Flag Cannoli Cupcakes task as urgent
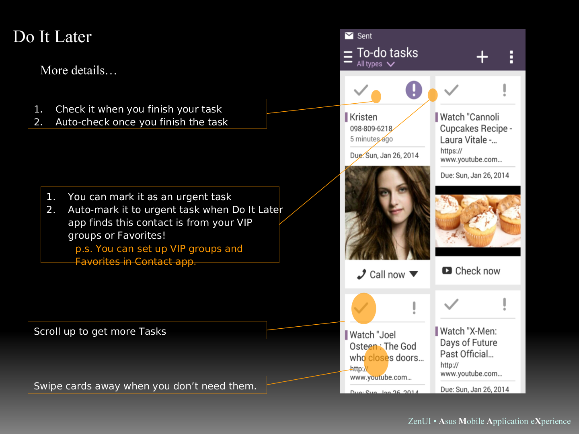The width and height of the screenshot is (579, 434). tap(504, 90)
